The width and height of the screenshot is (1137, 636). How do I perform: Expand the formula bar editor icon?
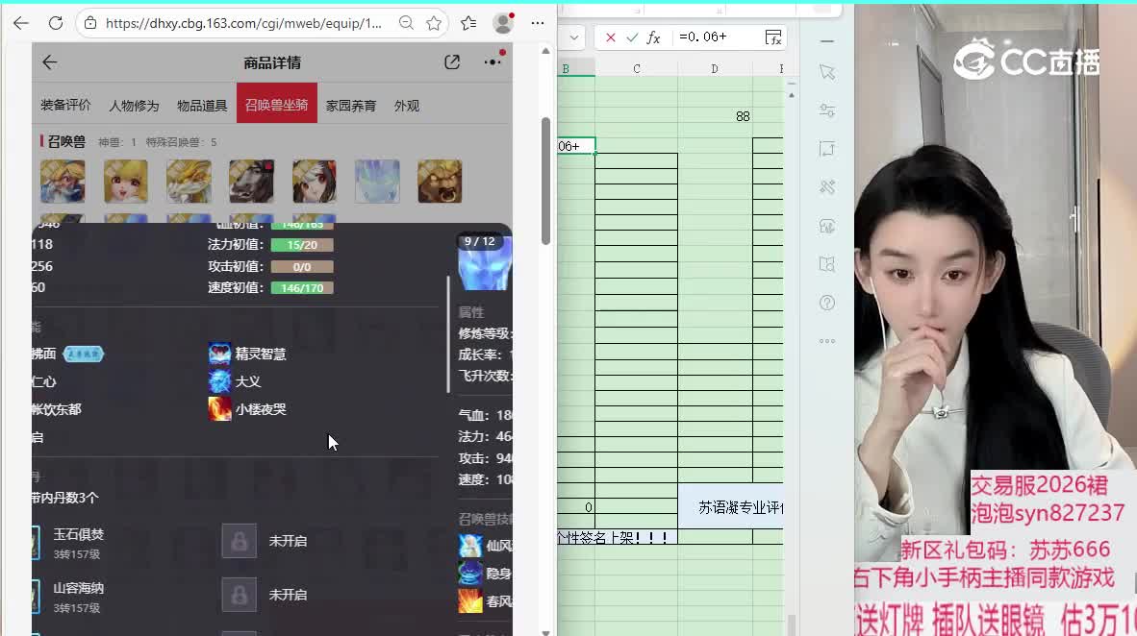pos(773,37)
